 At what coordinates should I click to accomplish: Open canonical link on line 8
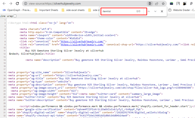(82, 42)
